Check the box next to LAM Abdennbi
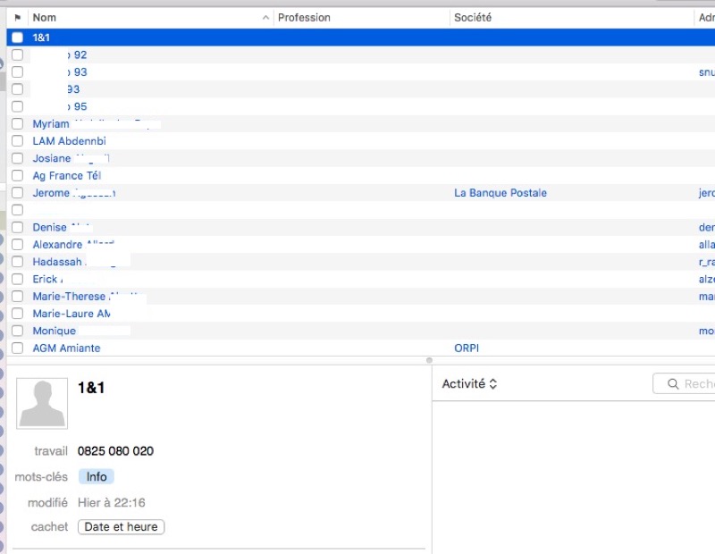Screen dimensions: 715x554 pos(17,141)
